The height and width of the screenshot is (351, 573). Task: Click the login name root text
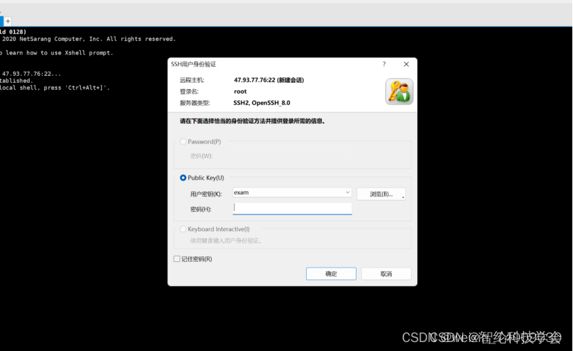[x=241, y=92]
